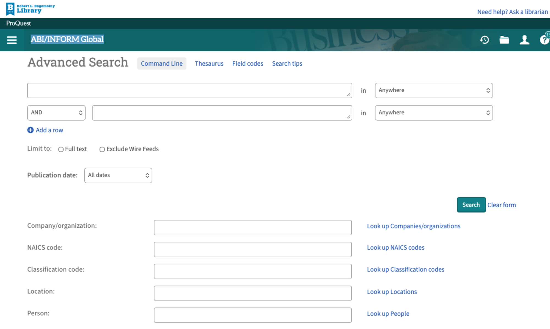
Task: Open recent searches history
Action: [x=485, y=40]
